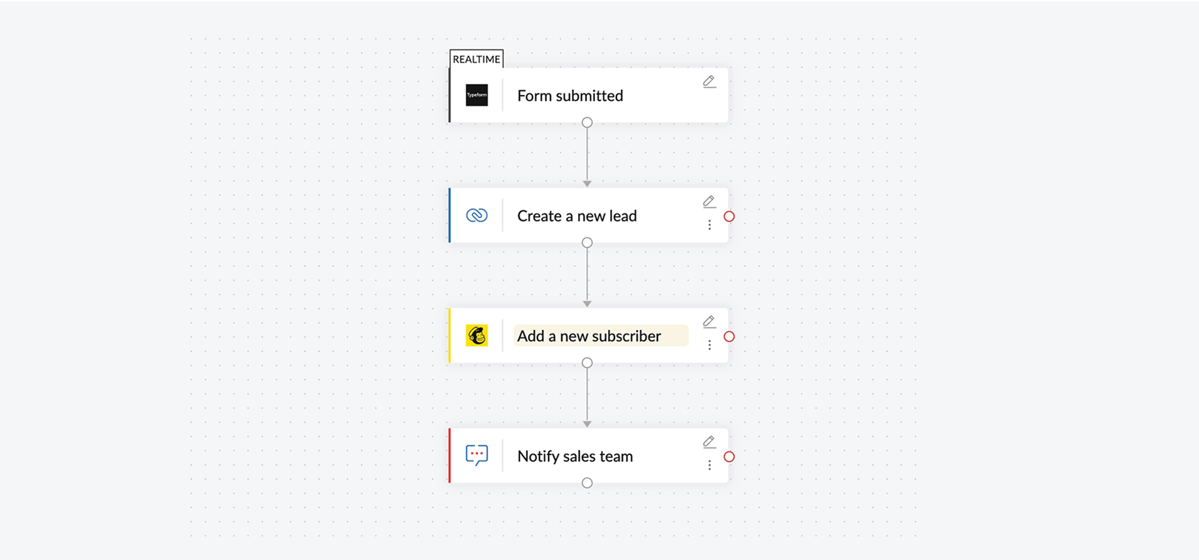Click output connector below Form submitted
The image size is (1199, 560).
[x=587, y=122]
